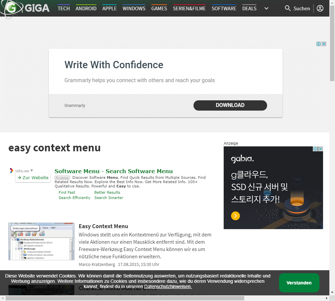Open Easy Context Menu article thumbnail
335x301 pixels.
point(41,241)
